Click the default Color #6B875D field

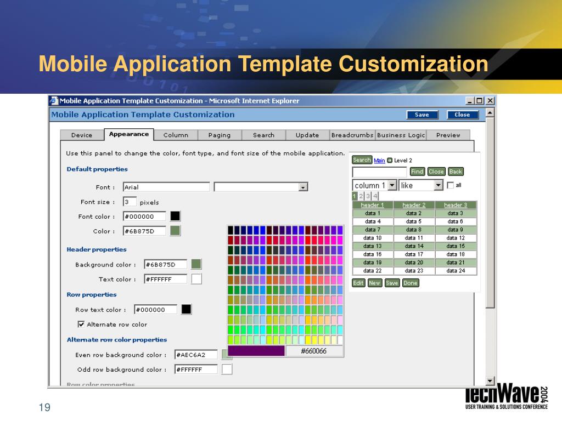point(144,231)
